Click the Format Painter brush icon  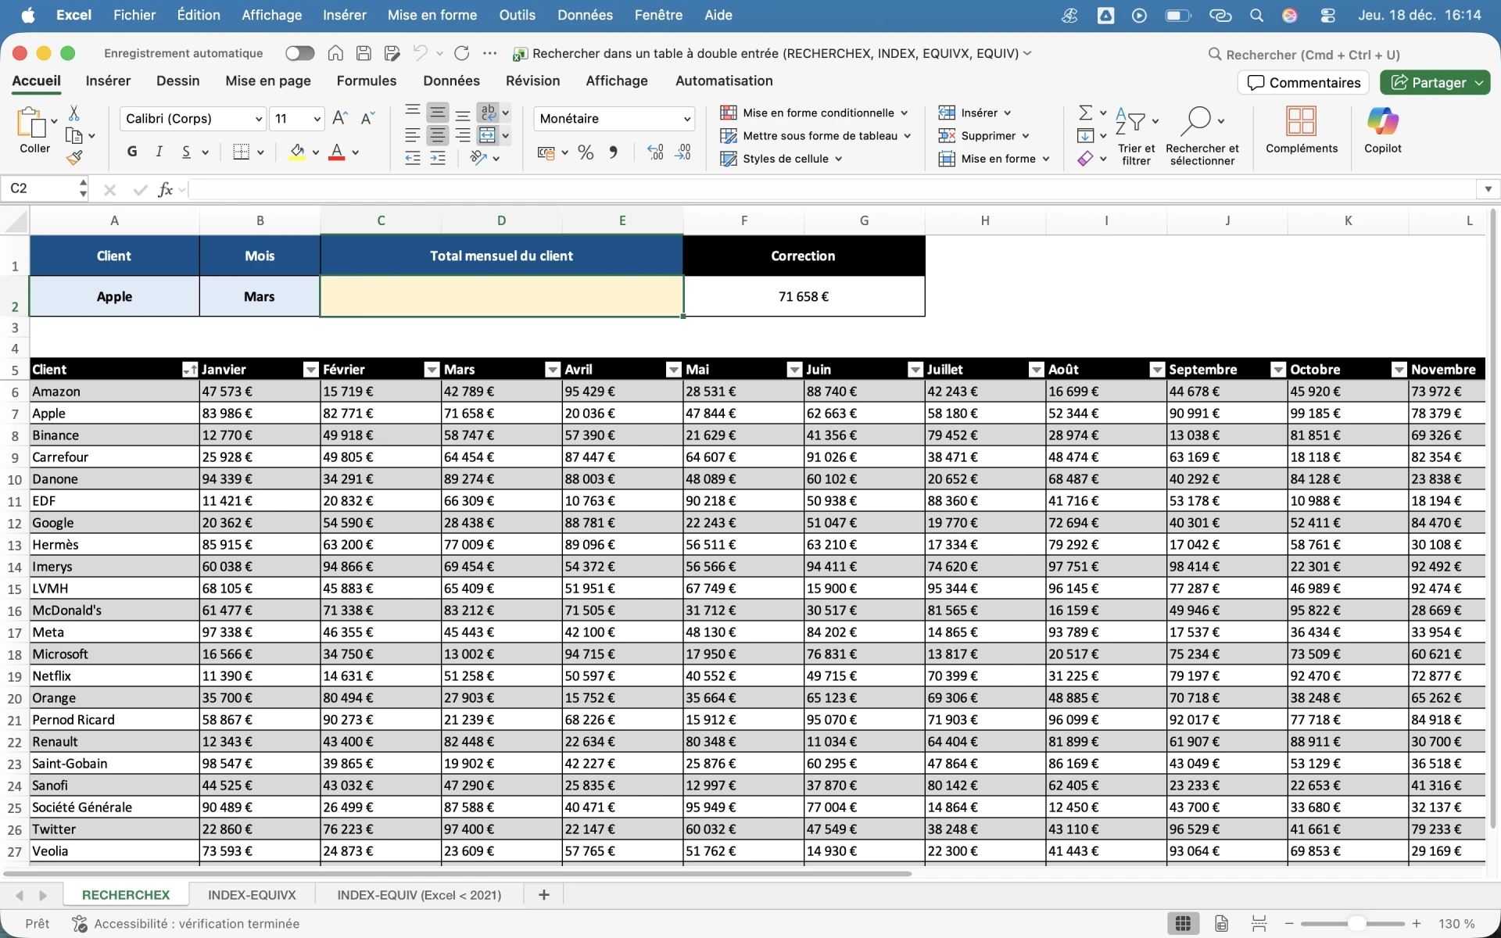(73, 159)
